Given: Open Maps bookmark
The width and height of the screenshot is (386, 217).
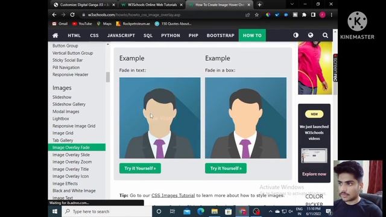Looking at the screenshot, I should (x=104, y=24).
